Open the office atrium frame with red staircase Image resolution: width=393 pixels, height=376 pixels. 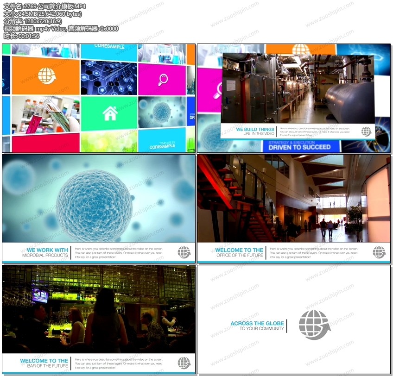click(x=293, y=198)
